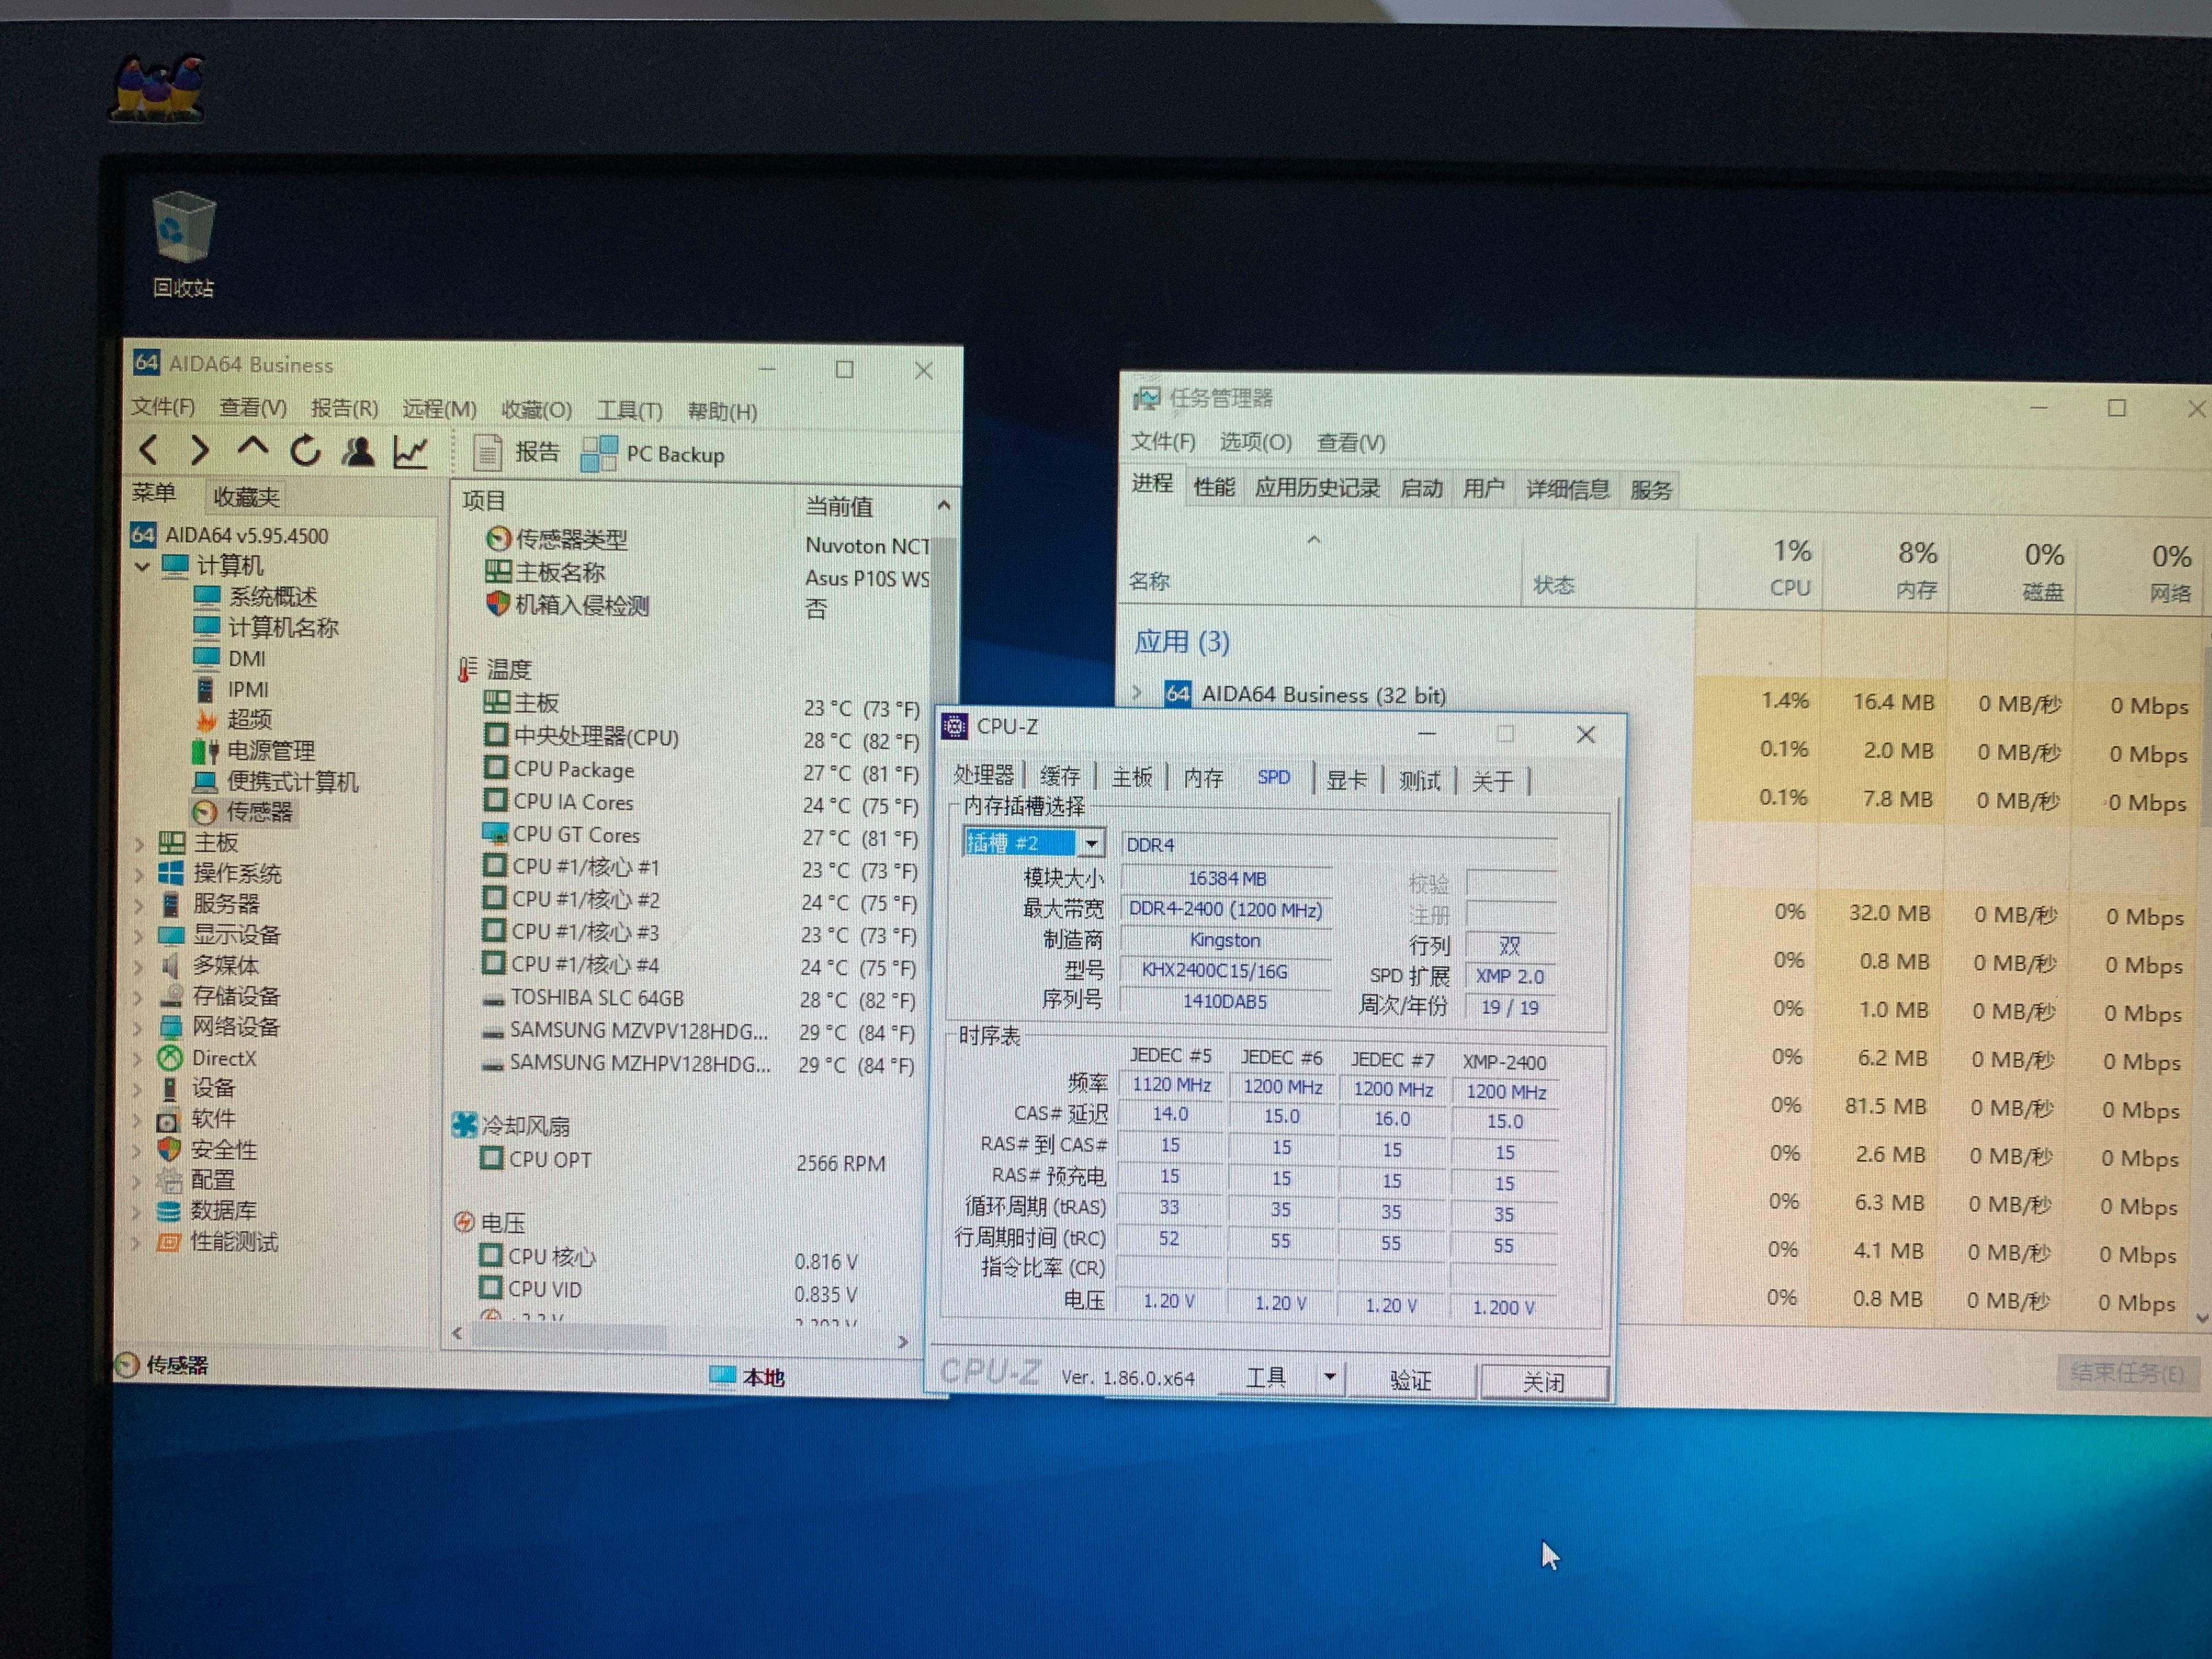This screenshot has height=1659, width=2212.
Task: Click Task Manager 结束任务 button
Action: (2127, 1373)
